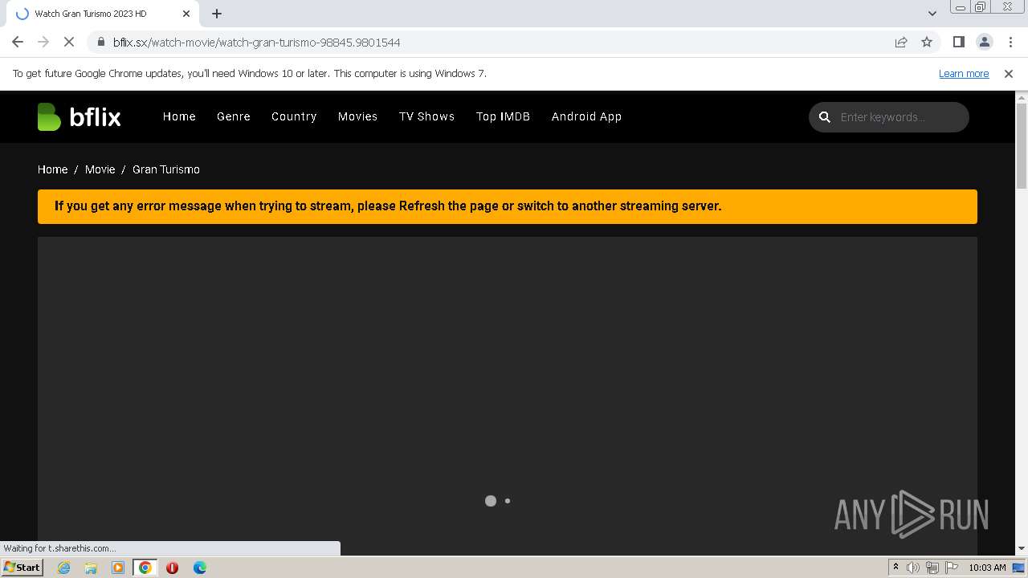
Task: Click the site lock icon in address bar
Action: pyautogui.click(x=100, y=42)
